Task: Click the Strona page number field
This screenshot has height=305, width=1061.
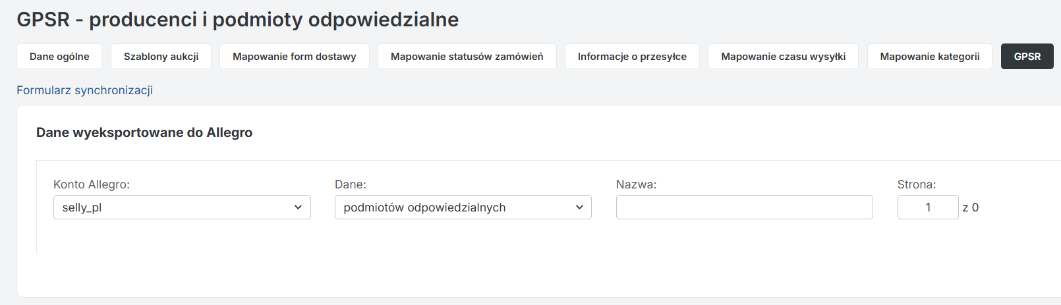Action: point(927,208)
